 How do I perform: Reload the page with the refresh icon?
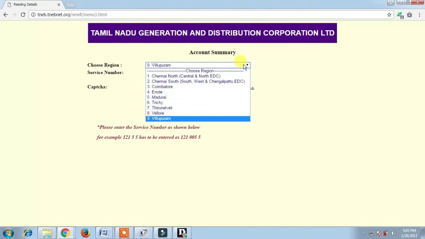[x=23, y=15]
